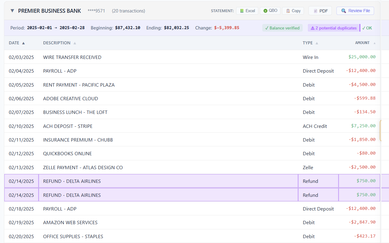This screenshot has height=243, width=389.
Task: Mark duplicates as OK
Action: tap(367, 28)
